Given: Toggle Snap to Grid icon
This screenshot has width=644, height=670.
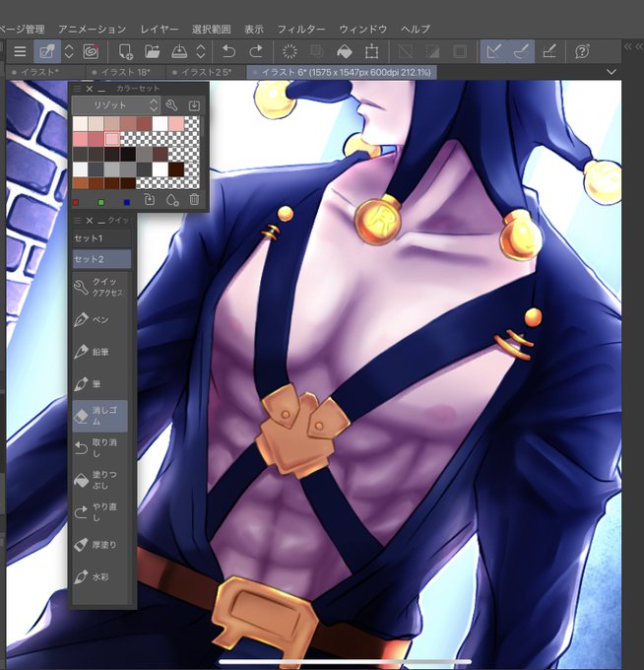Looking at the screenshot, I should click(549, 51).
